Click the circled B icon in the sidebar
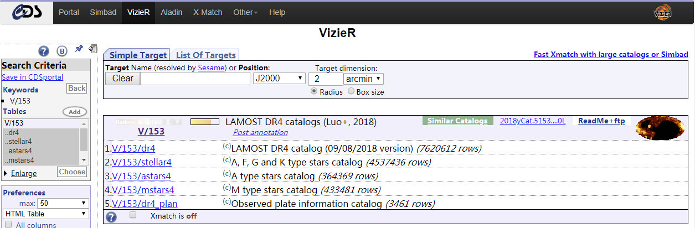This screenshot has height=228, width=695. click(62, 51)
